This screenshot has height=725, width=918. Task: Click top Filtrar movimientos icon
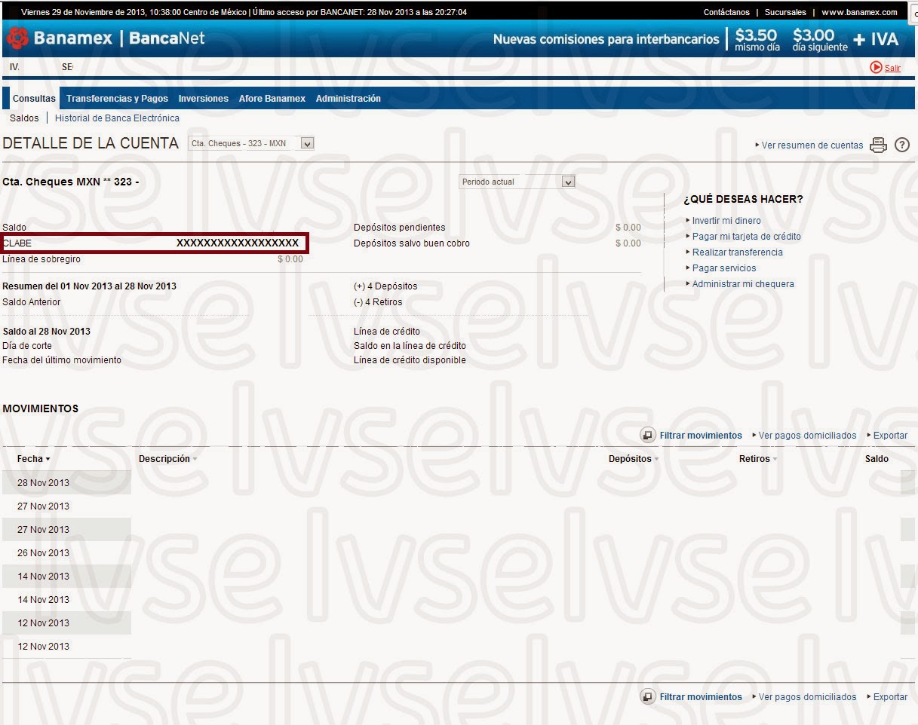648,435
